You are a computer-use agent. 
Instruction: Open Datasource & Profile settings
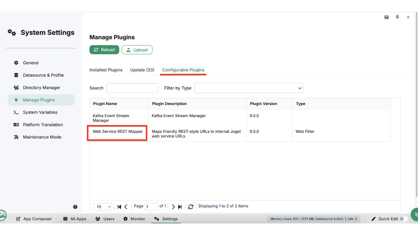point(41,75)
